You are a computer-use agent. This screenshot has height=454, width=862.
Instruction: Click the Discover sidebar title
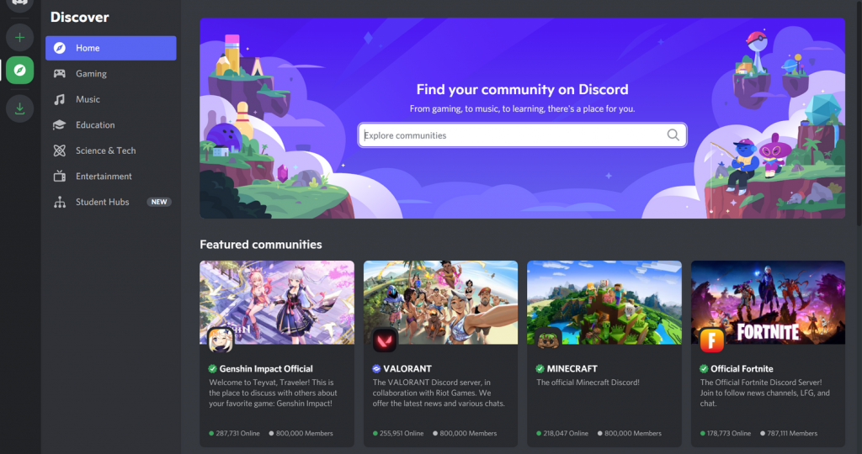80,17
